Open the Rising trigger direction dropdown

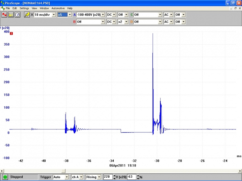pos(99,177)
